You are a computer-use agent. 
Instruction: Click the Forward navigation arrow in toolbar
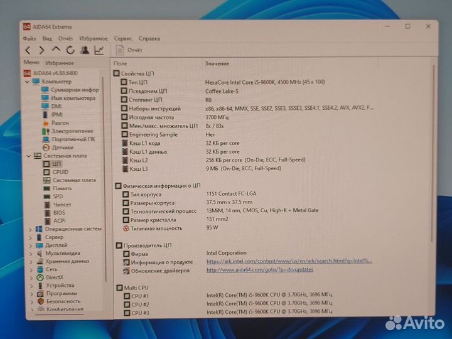pos(41,50)
